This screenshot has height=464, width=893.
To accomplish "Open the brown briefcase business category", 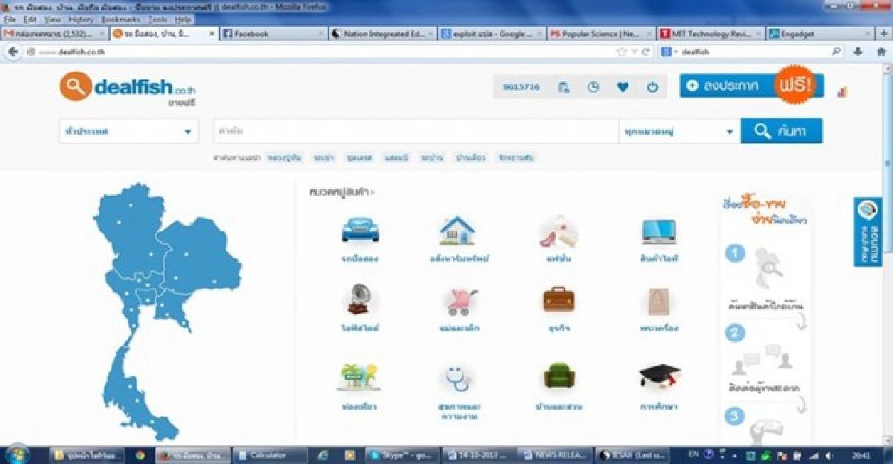I will click(x=558, y=299).
